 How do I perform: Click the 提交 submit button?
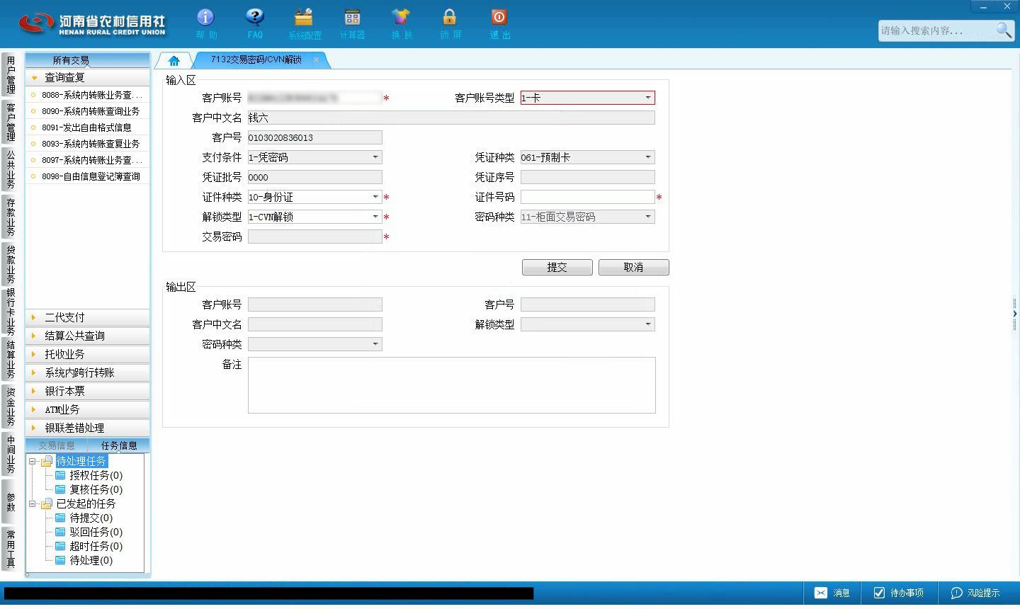557,267
